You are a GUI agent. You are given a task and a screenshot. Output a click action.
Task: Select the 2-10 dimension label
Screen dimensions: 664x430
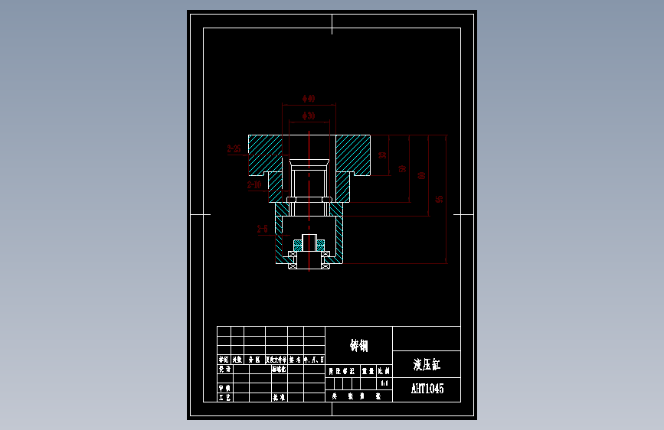pos(254,184)
